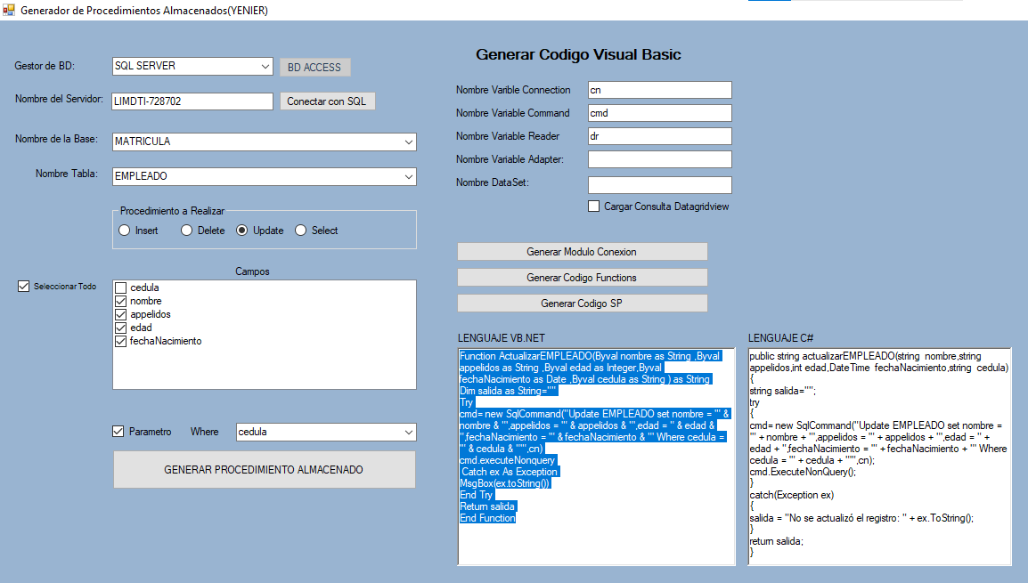Click the Generar Codigo SP button
The image size is (1028, 583).
point(582,304)
